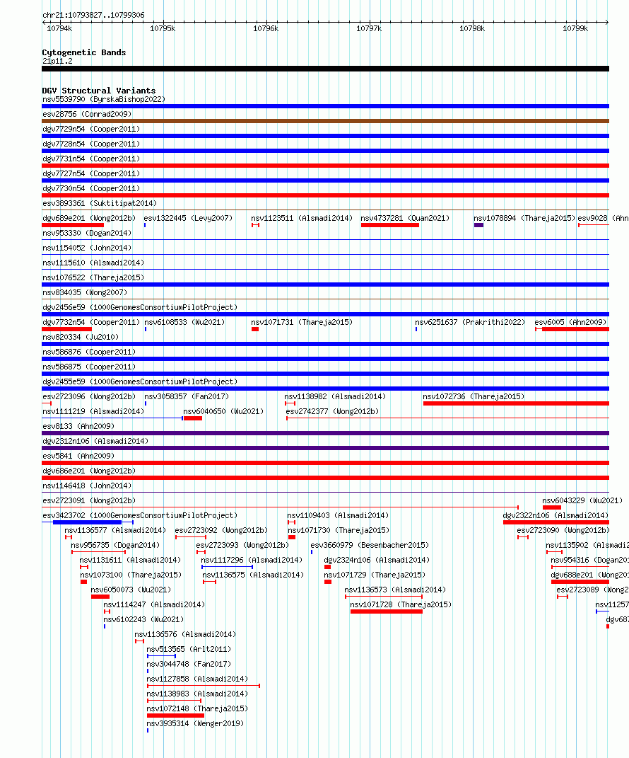Open esv6005 (Ahn2009) variant
The width and height of the screenshot is (629, 758).
(570, 323)
